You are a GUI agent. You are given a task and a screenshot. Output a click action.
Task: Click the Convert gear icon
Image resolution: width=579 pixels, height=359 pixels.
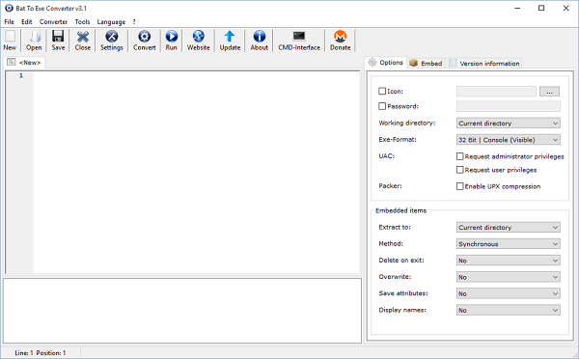[x=145, y=41]
